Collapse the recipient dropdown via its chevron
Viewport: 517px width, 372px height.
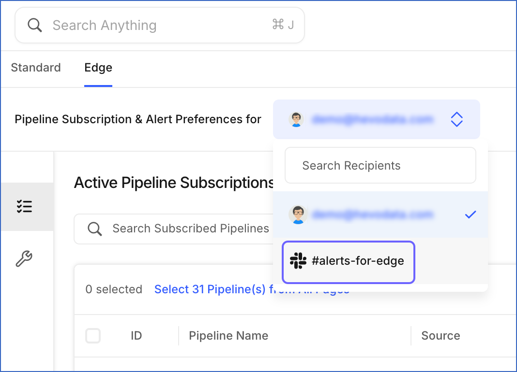[456, 119]
